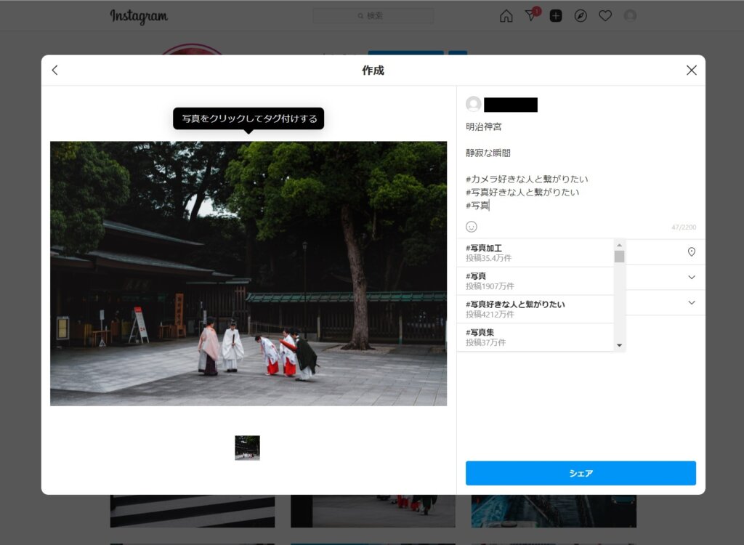Screen dimensions: 744x545
Task: Select hashtag suggestion #写真集
Action: pos(535,337)
